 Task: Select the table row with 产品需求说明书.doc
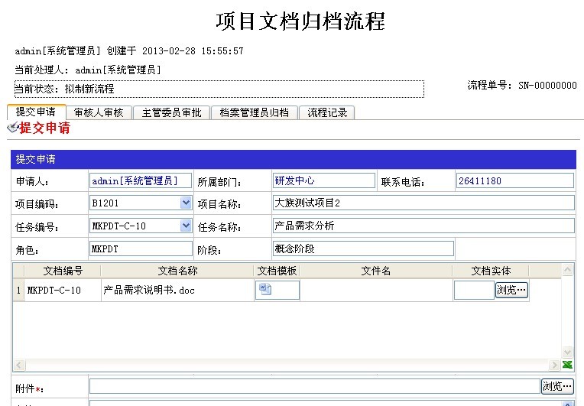click(x=149, y=291)
